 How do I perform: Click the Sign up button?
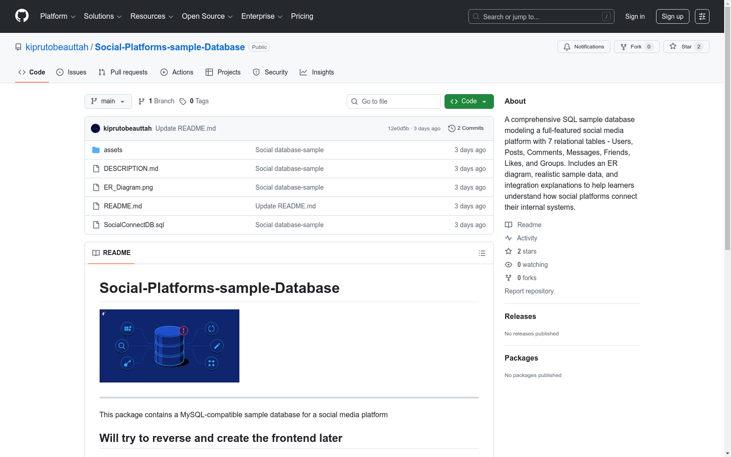tap(673, 16)
